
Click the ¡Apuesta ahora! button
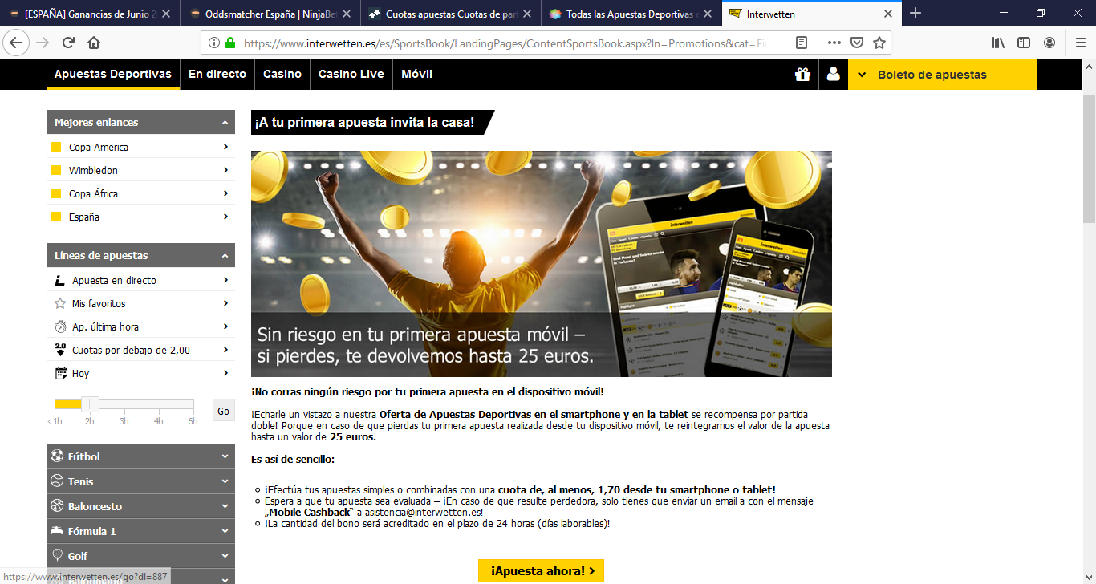(541, 571)
